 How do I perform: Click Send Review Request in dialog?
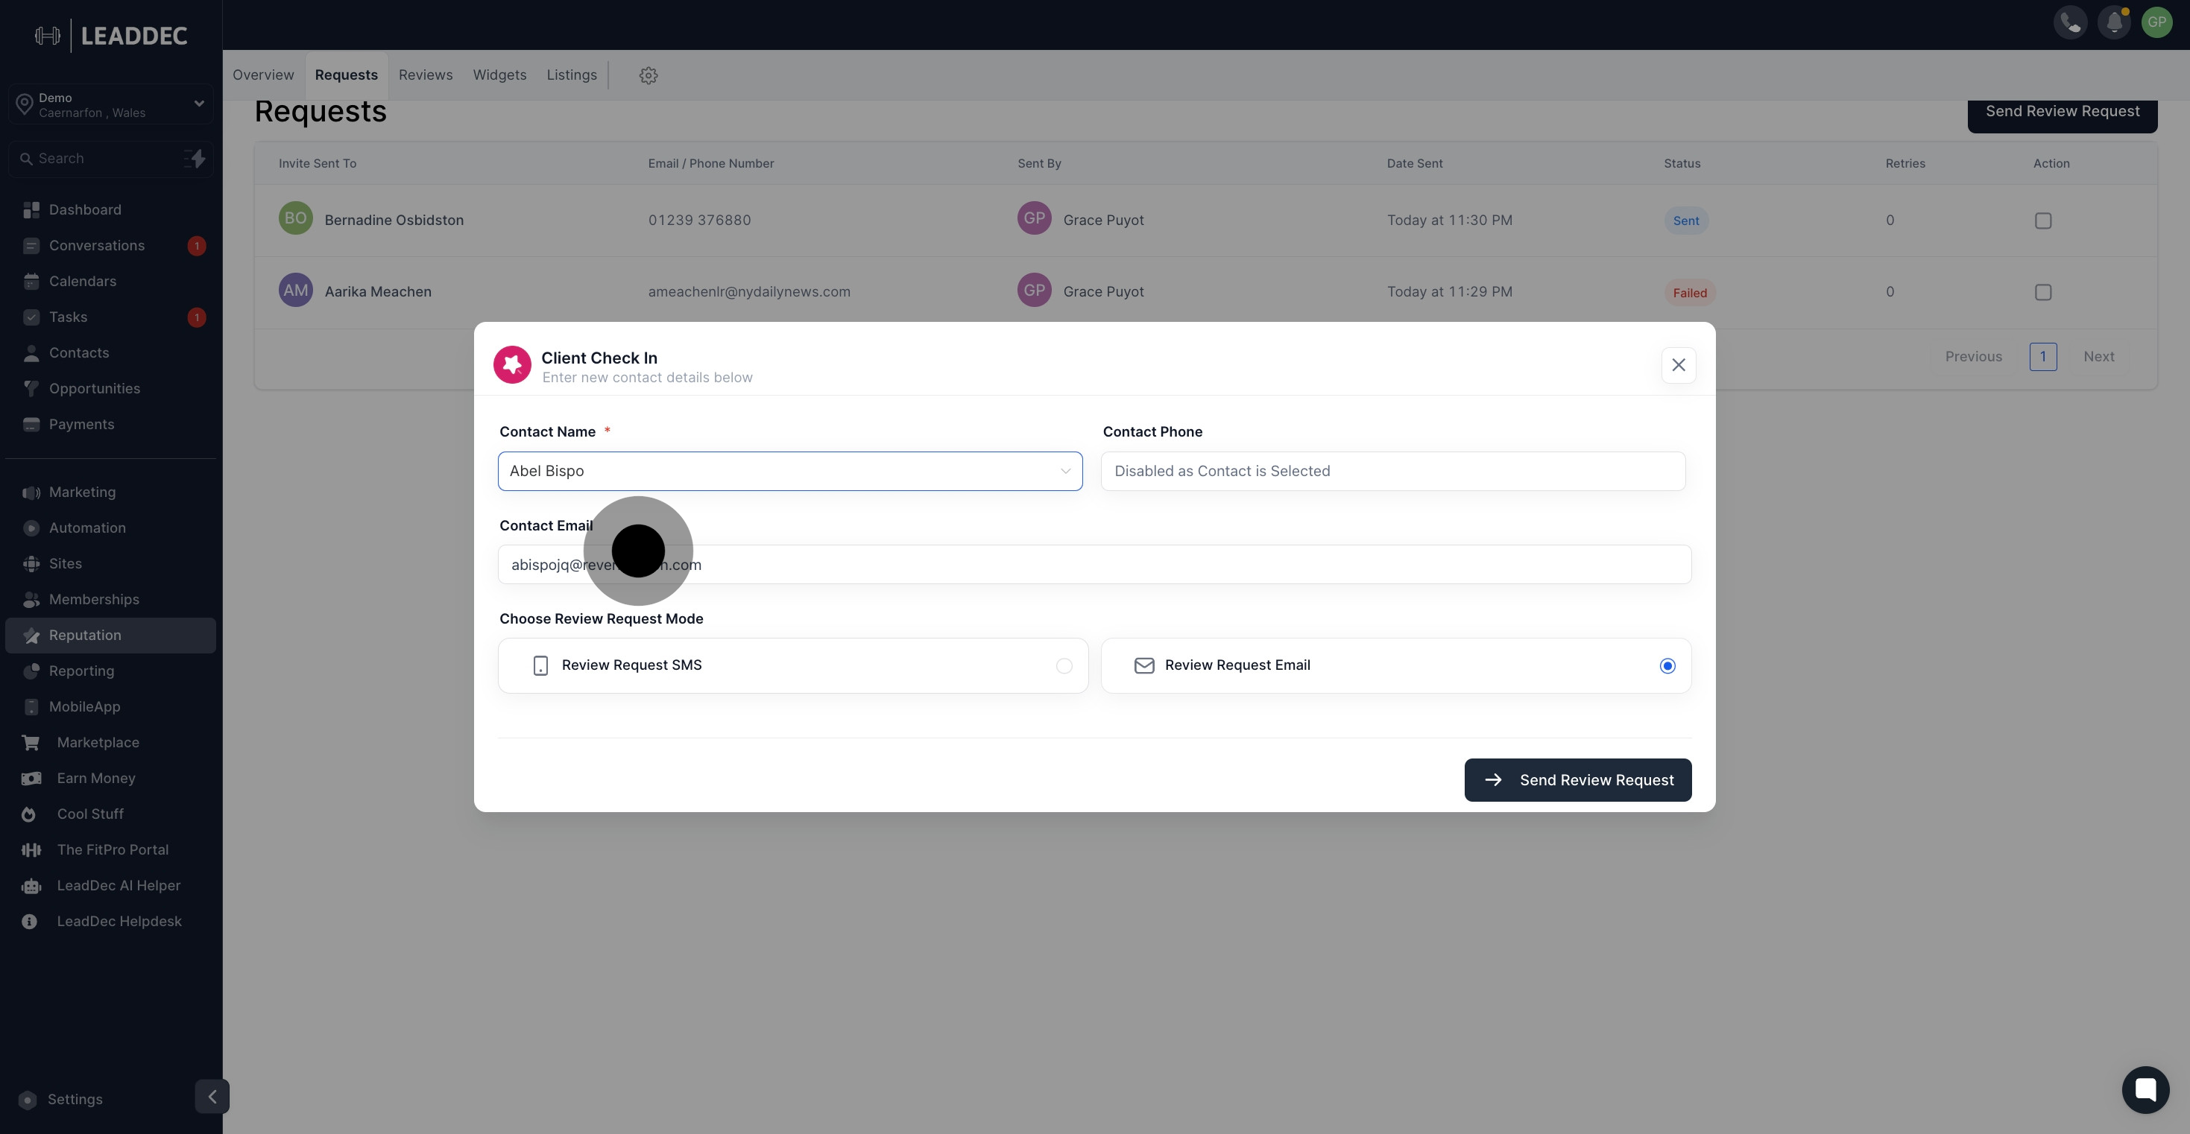(1577, 779)
